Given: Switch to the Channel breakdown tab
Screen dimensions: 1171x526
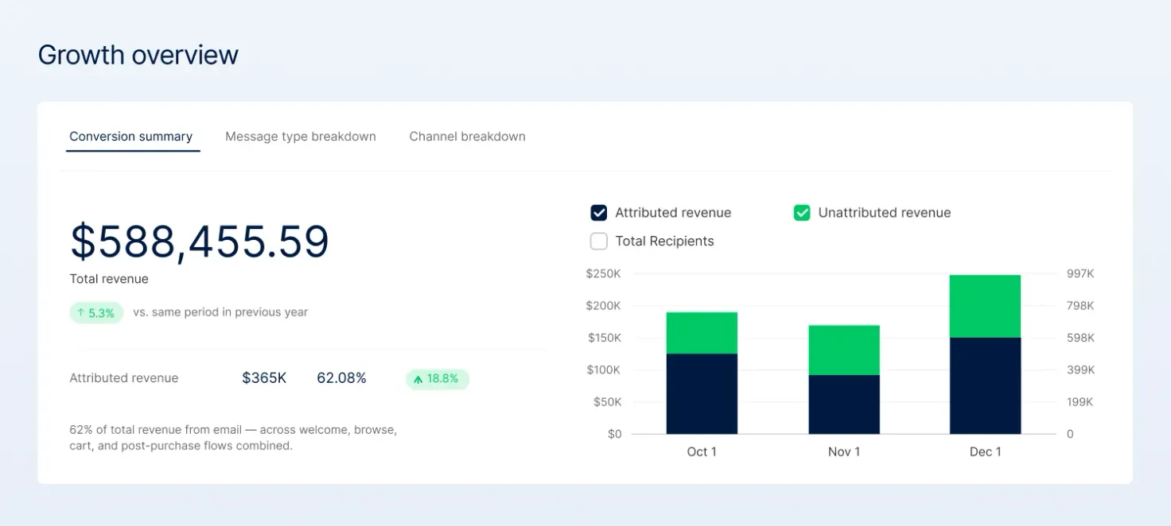Looking at the screenshot, I should tap(467, 137).
